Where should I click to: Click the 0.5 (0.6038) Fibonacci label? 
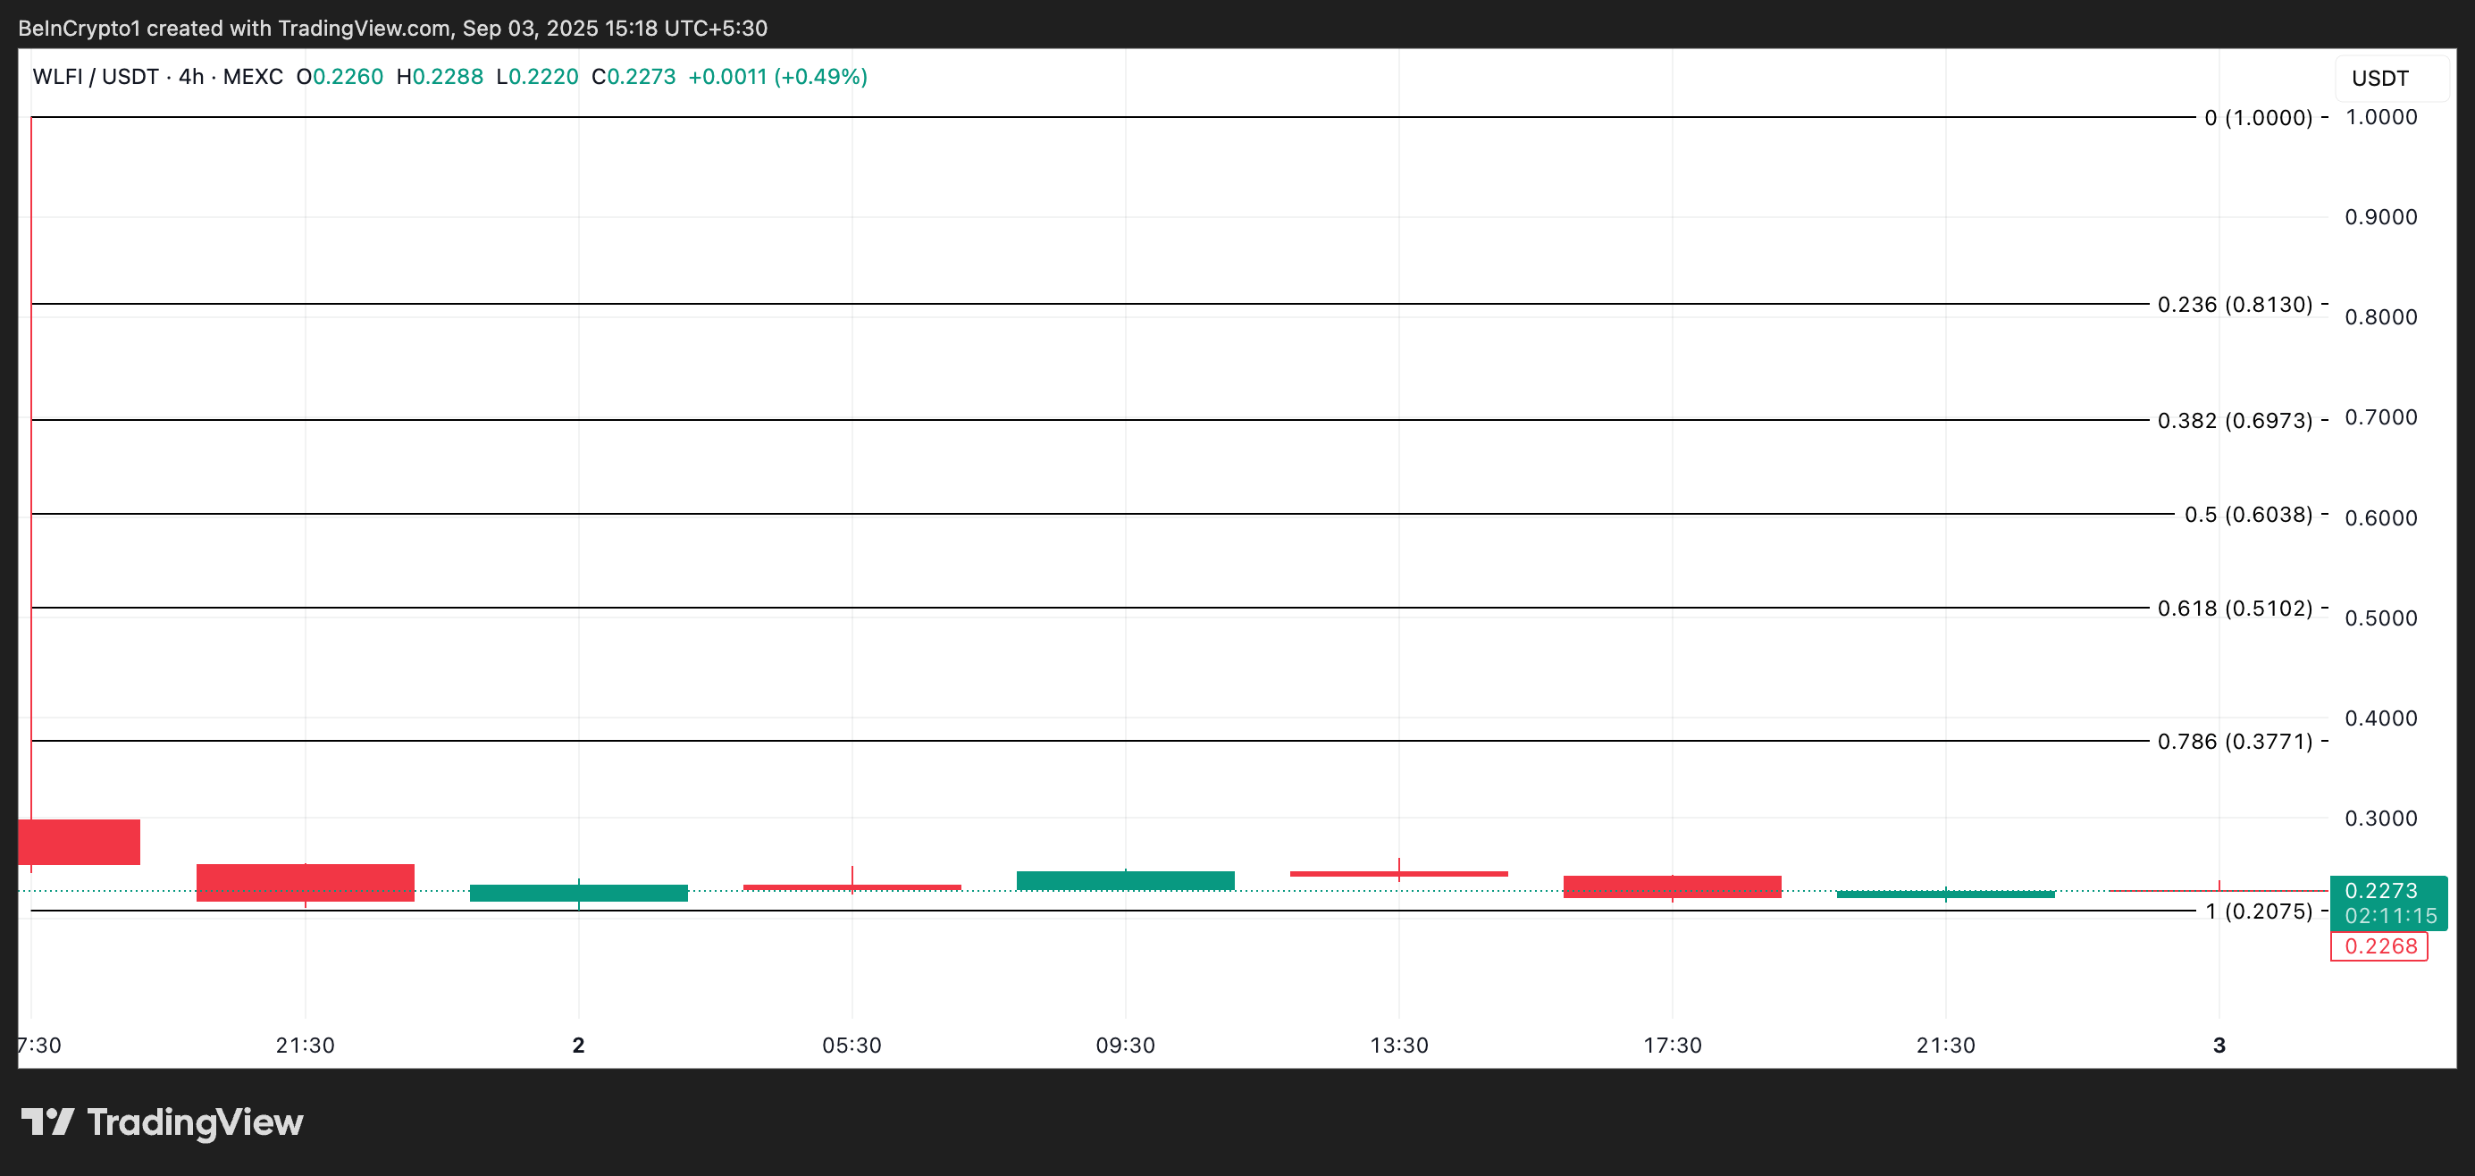2247,515
